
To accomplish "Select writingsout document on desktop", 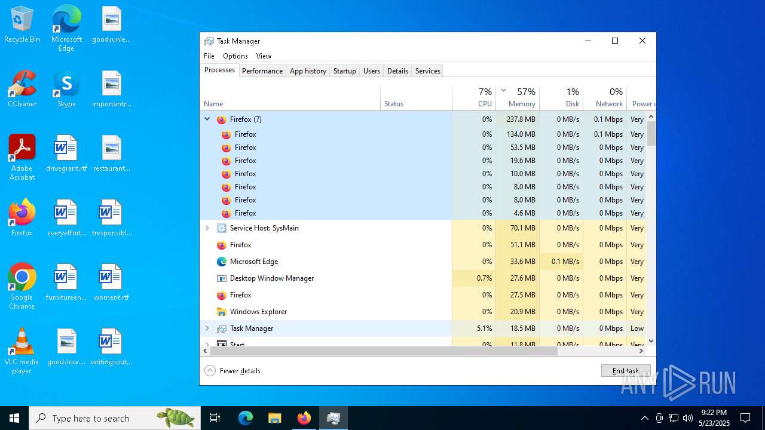I will [111, 348].
